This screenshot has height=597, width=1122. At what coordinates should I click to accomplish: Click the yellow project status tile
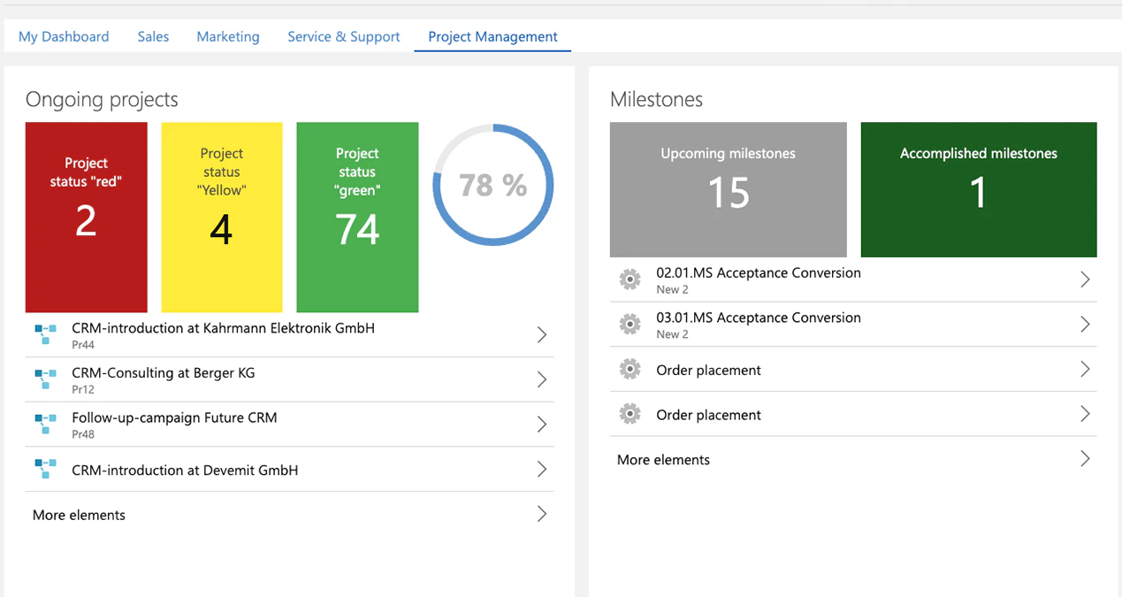point(222,218)
